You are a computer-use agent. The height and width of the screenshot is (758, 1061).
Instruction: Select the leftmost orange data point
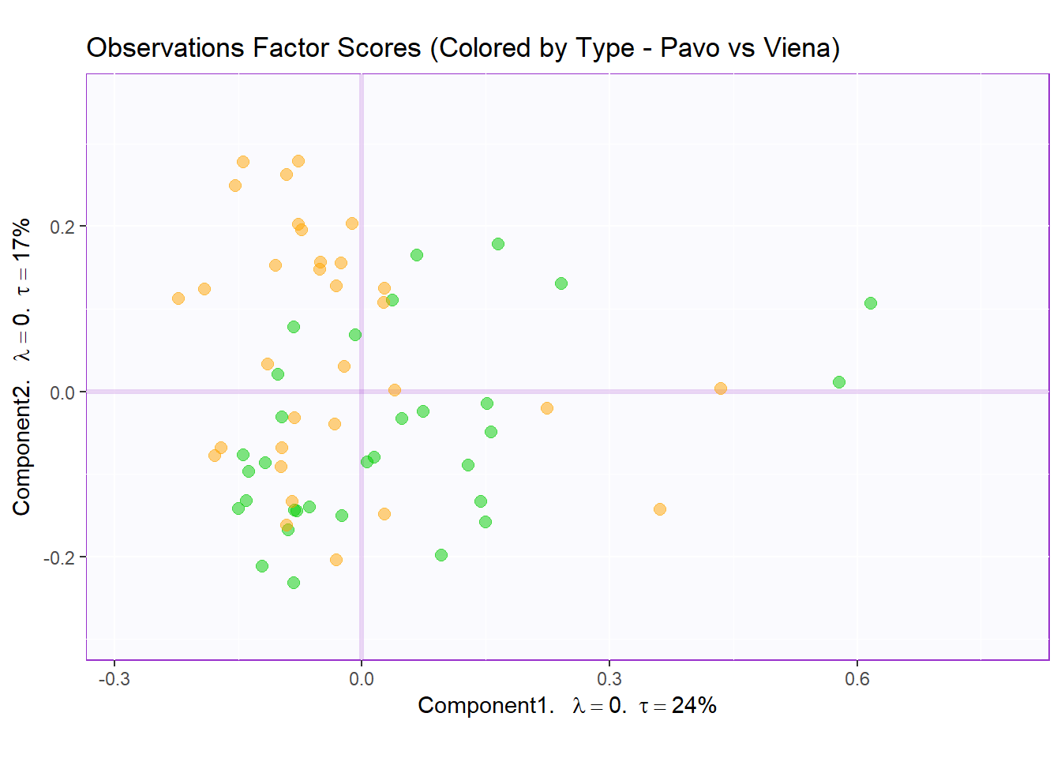pyautogui.click(x=178, y=298)
